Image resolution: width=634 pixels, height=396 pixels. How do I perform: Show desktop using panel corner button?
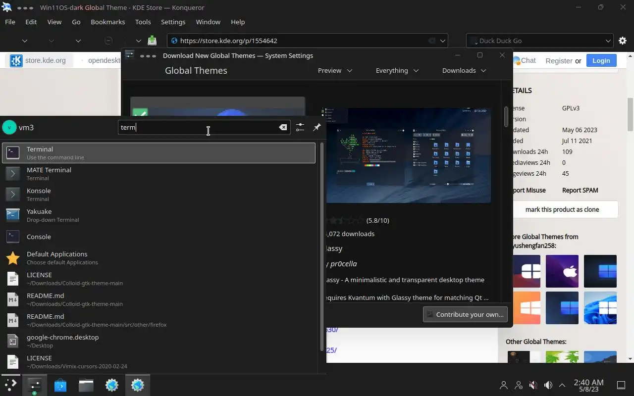[x=621, y=385]
